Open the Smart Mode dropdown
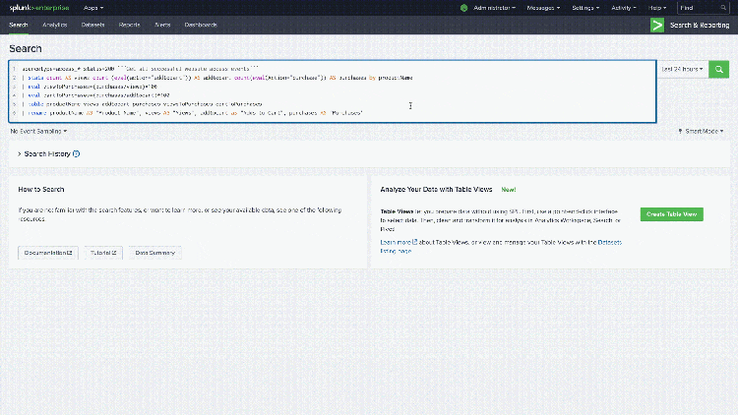738x415 pixels. coord(703,130)
